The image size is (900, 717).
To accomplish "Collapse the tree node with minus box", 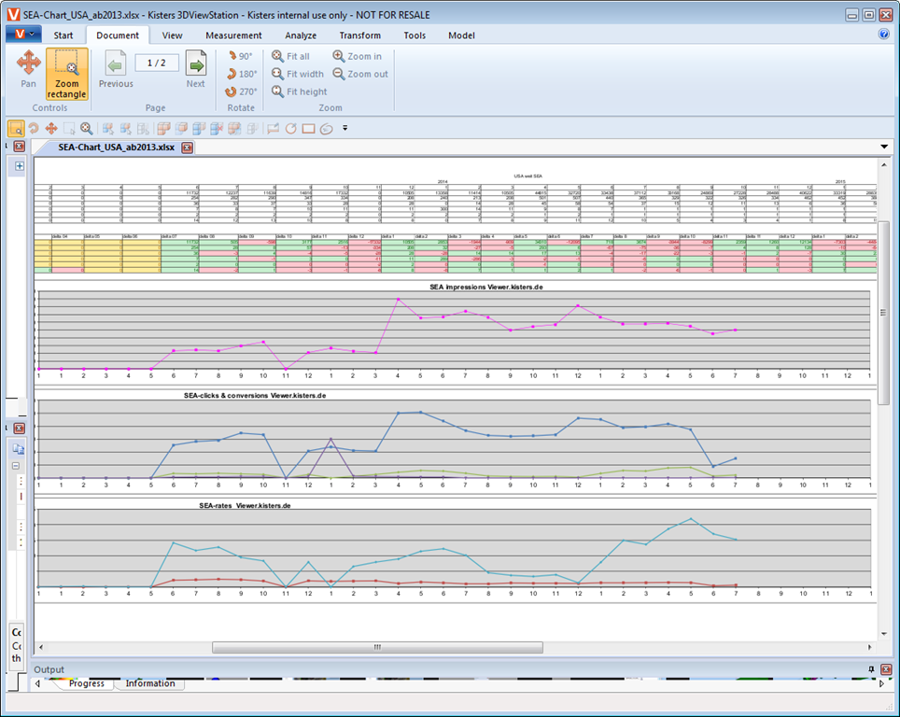I will coord(16,466).
